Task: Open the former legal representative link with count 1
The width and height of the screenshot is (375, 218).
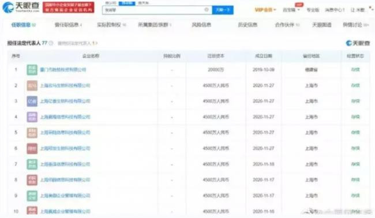Action: pos(78,43)
